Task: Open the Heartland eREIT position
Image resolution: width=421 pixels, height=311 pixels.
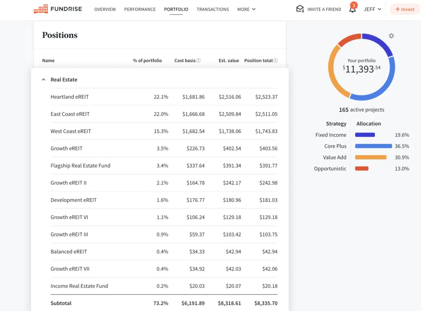Action: [69, 97]
